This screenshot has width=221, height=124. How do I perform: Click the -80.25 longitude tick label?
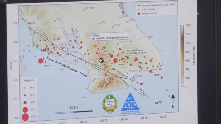tap(143, 118)
